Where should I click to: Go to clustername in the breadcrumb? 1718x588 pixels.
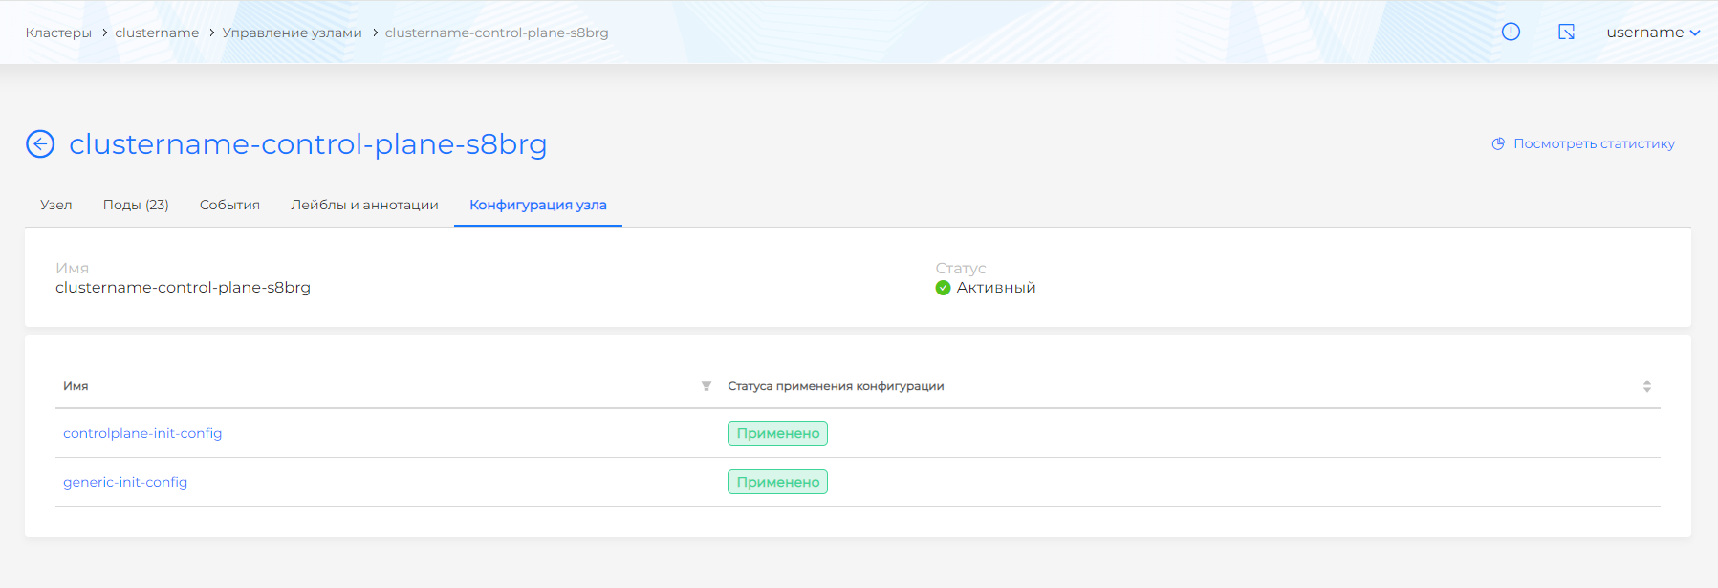point(157,33)
